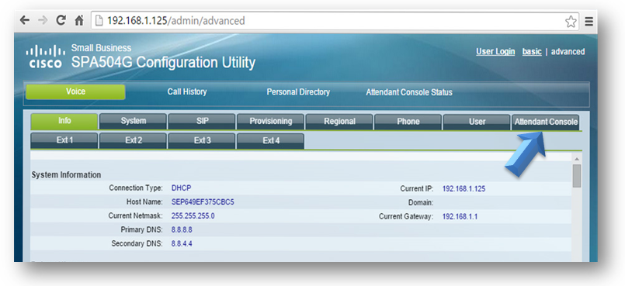
Task: Open the Ext 1 tab
Action: pos(64,141)
